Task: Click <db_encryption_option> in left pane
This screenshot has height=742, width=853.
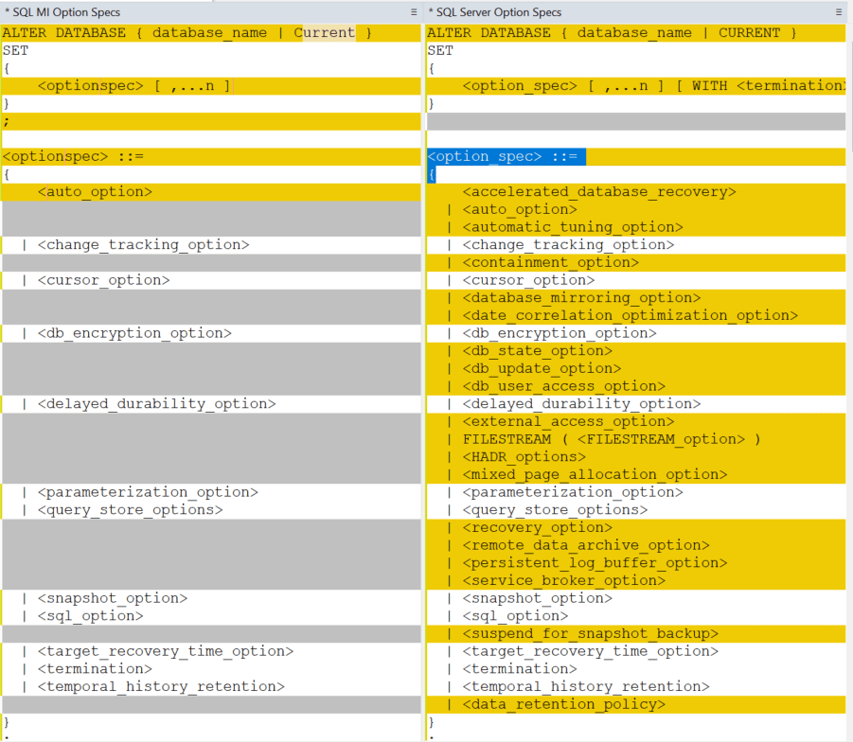Action: (135, 333)
